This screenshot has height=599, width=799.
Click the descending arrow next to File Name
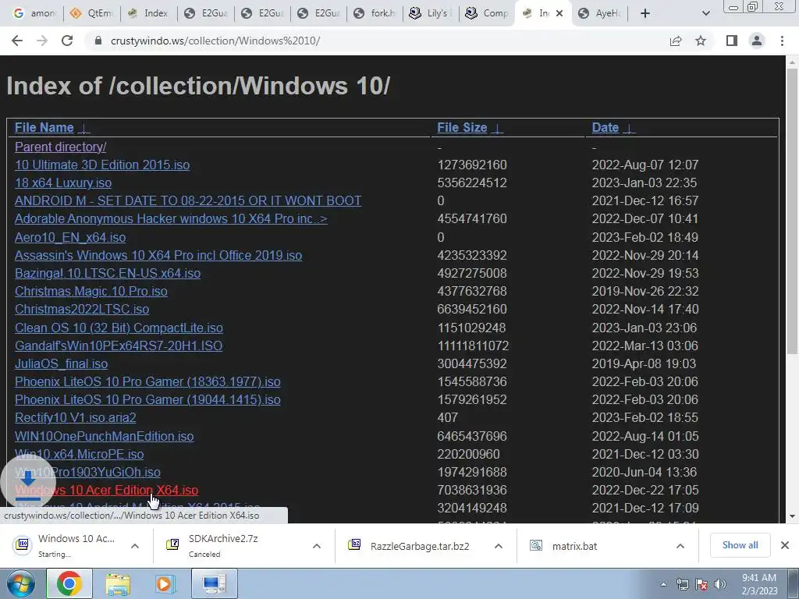coord(84,129)
